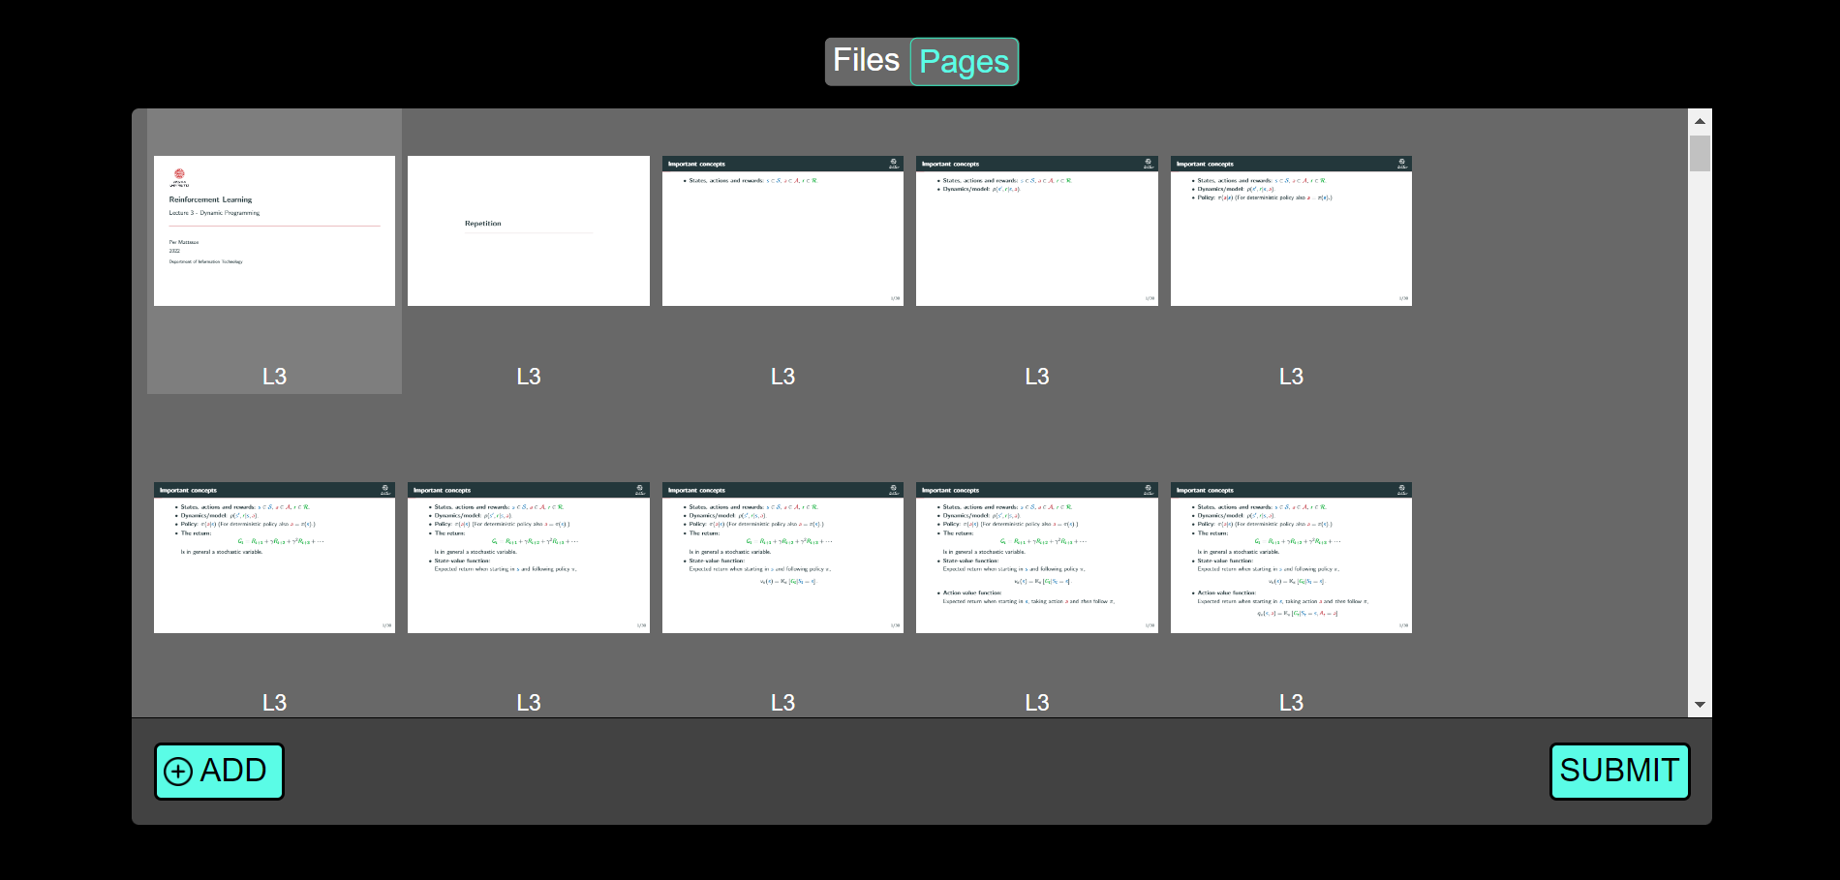Switch to the Pages tab
The width and height of the screenshot is (1840, 880).
965,61
